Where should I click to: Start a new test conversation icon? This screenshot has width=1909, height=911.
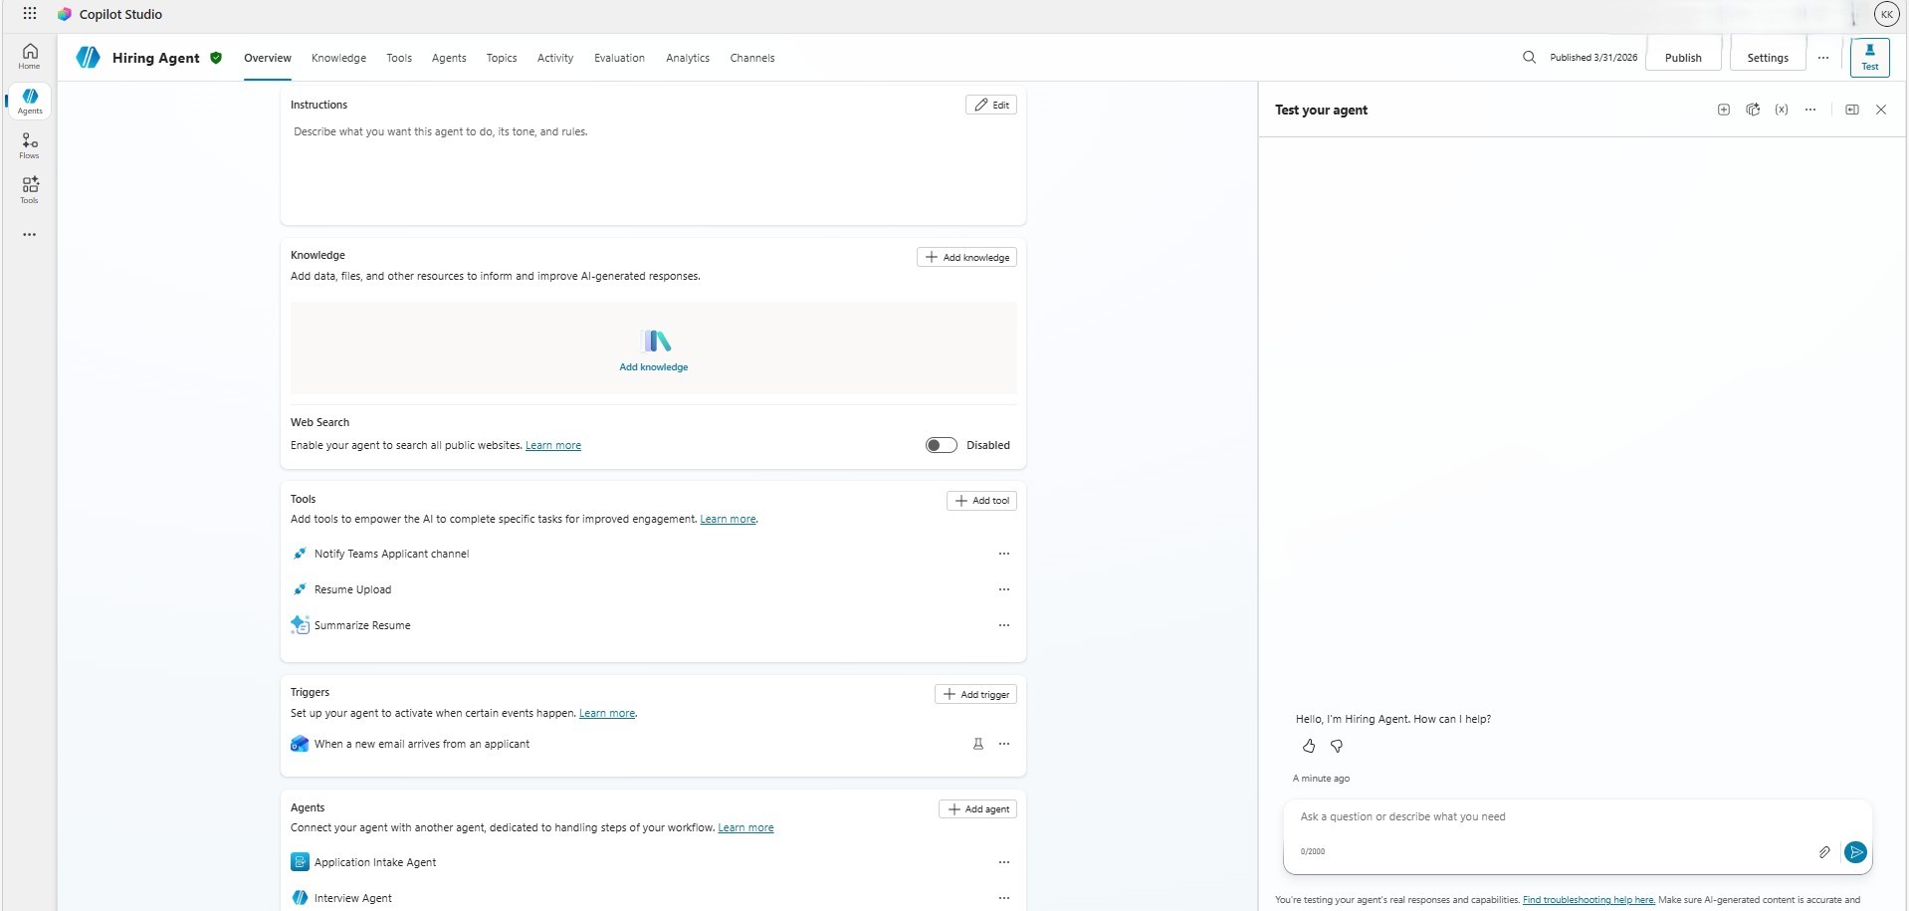click(x=1724, y=111)
